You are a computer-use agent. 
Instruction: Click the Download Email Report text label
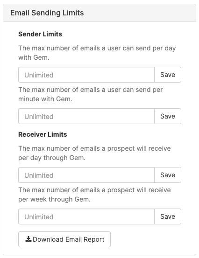[x=69, y=239]
